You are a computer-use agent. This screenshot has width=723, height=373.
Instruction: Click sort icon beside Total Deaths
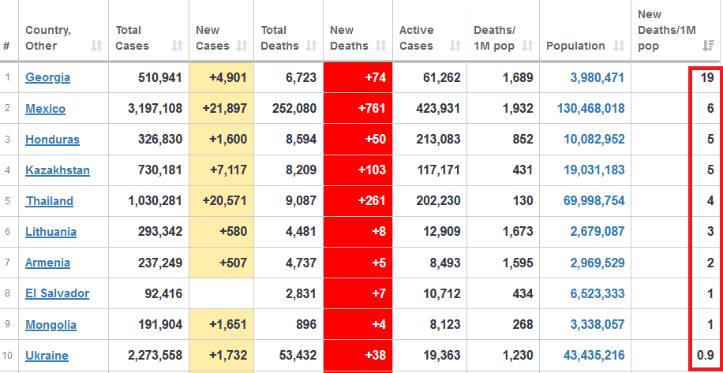(311, 47)
